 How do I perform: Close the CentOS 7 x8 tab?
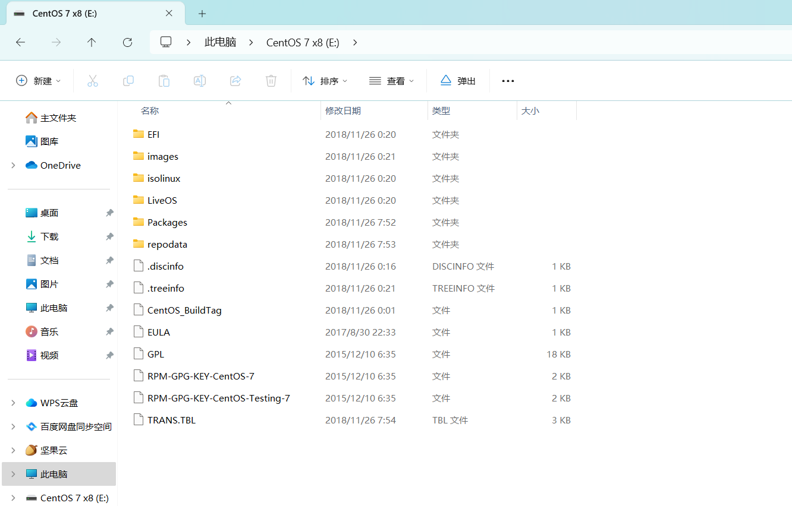(169, 13)
